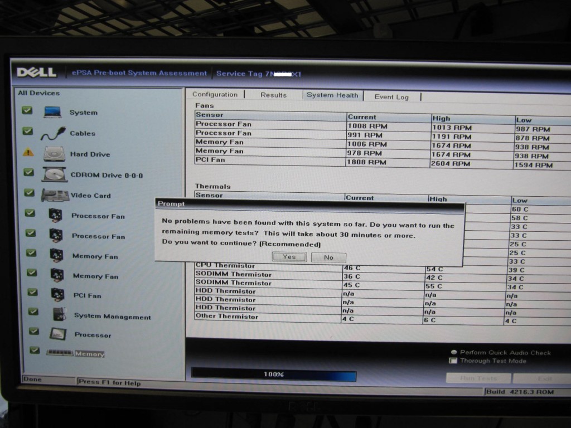Click the Thermals section heading
The image size is (571, 428).
coord(212,186)
